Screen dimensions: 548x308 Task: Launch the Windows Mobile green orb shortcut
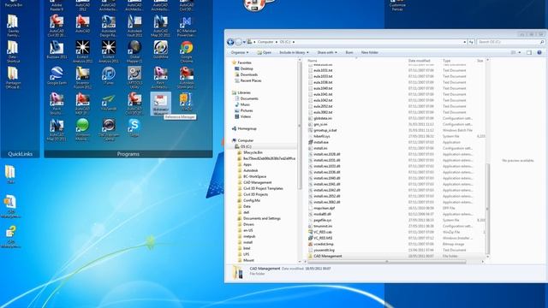(82, 129)
